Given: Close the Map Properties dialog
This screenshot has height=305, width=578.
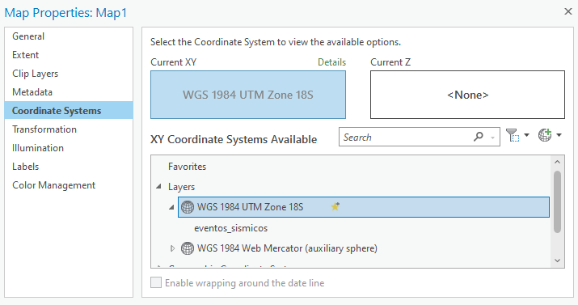Looking at the screenshot, I should pos(567,11).
